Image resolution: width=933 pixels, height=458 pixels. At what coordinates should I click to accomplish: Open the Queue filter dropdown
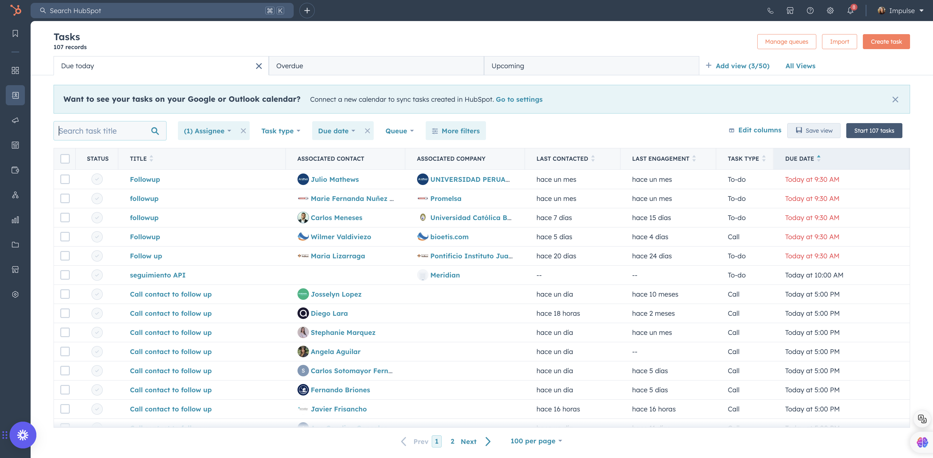tap(399, 131)
